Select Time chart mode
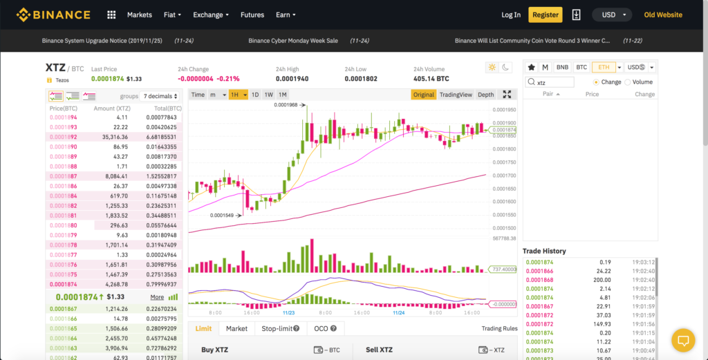This screenshot has height=360, width=708. pyautogui.click(x=198, y=95)
